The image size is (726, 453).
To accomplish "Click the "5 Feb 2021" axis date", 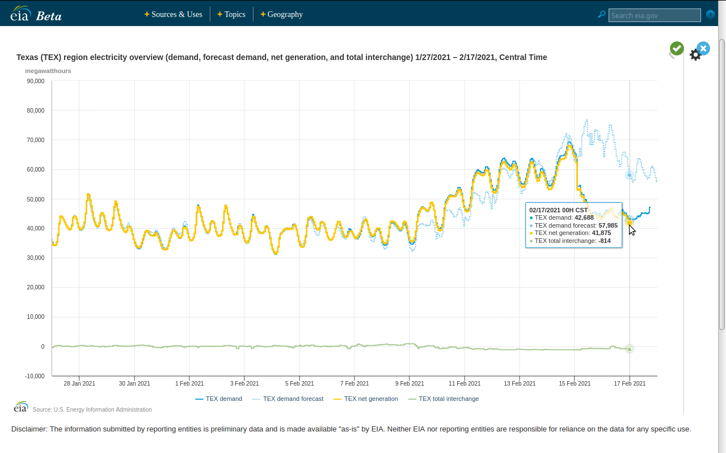I will (299, 383).
